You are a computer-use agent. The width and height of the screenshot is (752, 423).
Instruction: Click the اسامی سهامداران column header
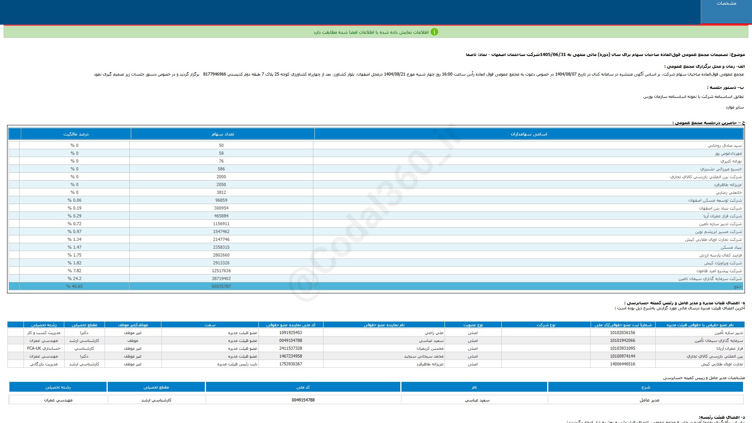pos(529,134)
